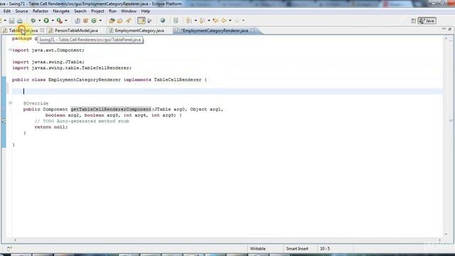The image size is (455, 256).
Task: Open the Project menu
Action: [97, 11]
